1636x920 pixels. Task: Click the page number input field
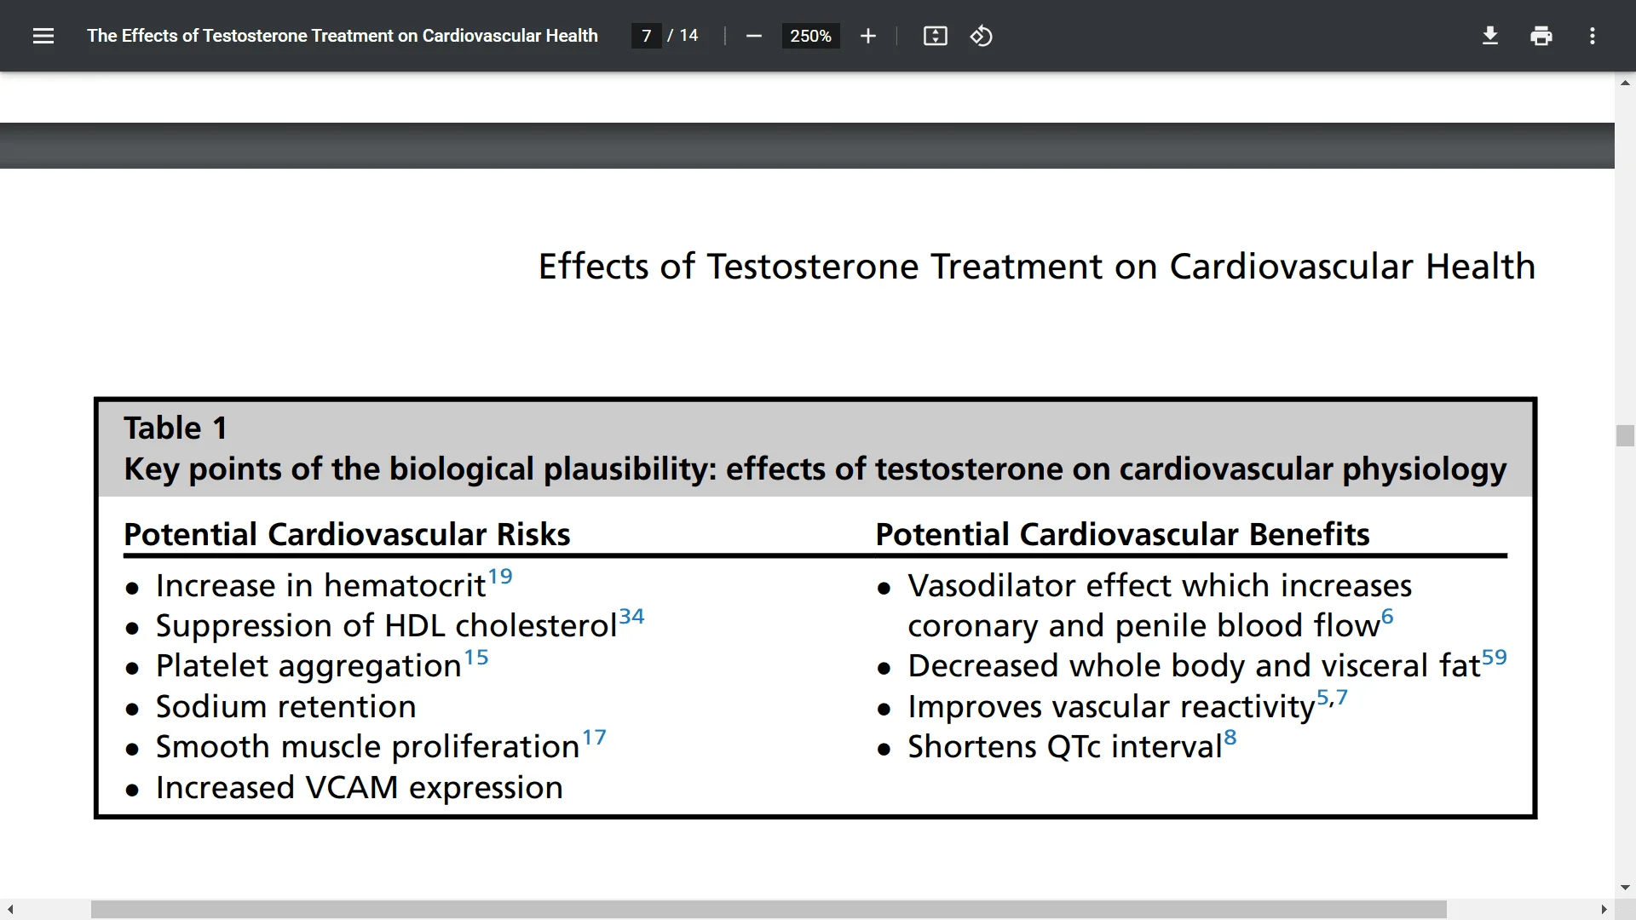click(647, 36)
